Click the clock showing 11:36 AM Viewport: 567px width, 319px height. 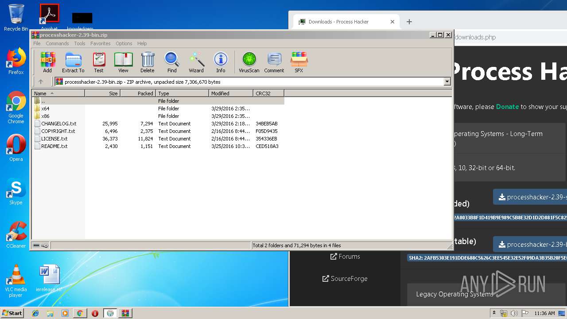point(544,313)
